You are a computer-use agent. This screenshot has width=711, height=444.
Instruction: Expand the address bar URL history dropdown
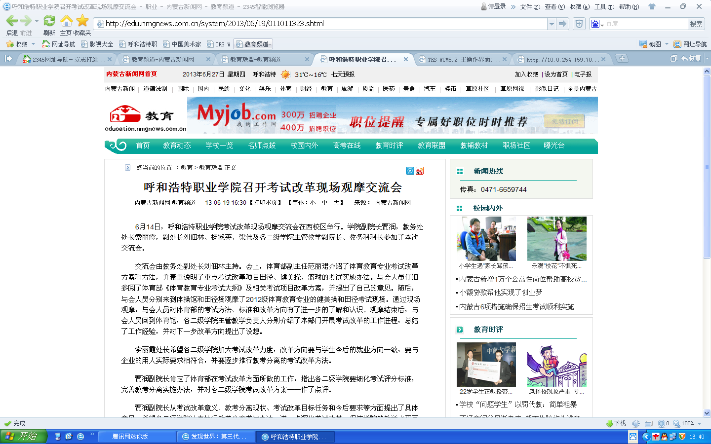point(552,24)
